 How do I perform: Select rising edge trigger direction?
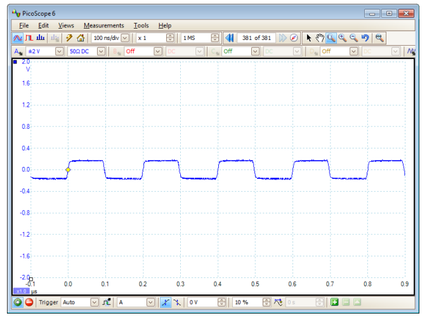(166, 302)
